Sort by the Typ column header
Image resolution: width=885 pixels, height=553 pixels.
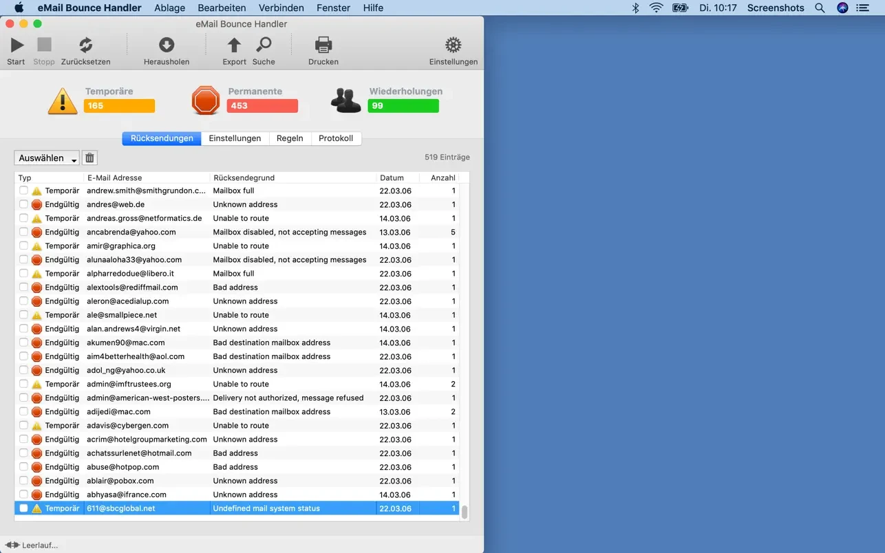[50, 177]
